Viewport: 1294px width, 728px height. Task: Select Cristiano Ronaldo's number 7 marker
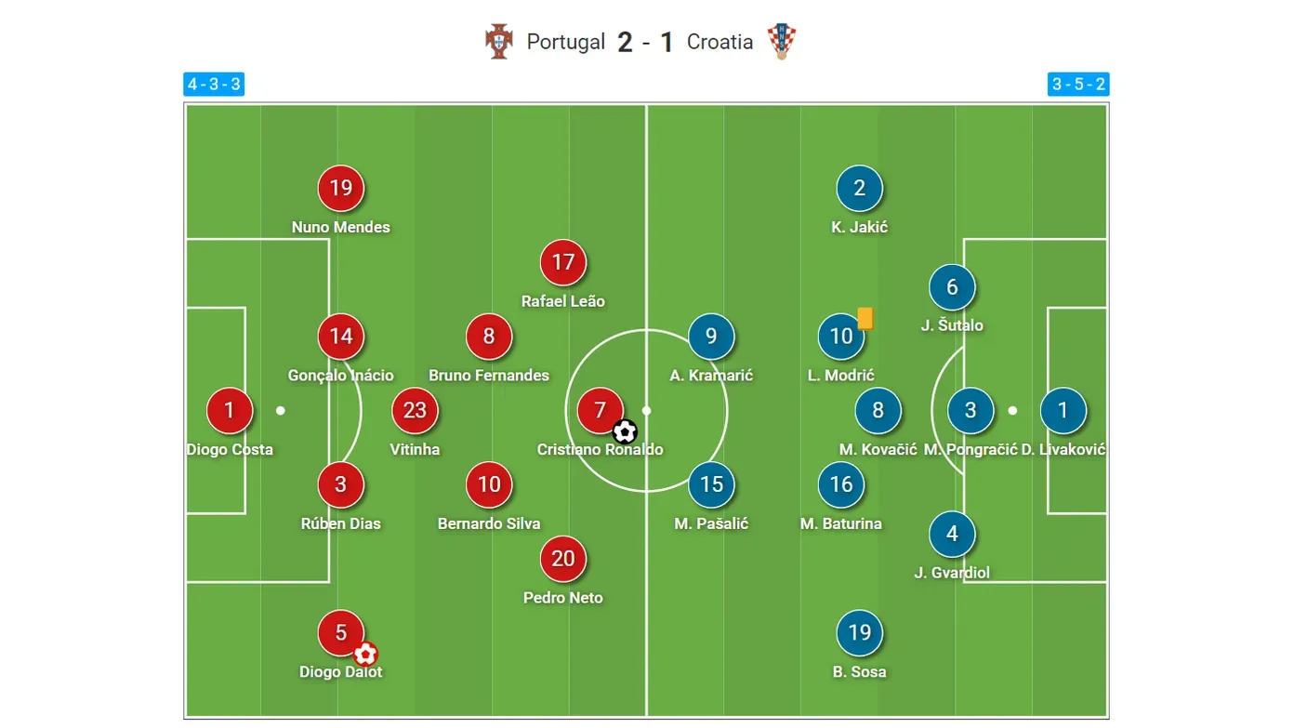(601, 410)
